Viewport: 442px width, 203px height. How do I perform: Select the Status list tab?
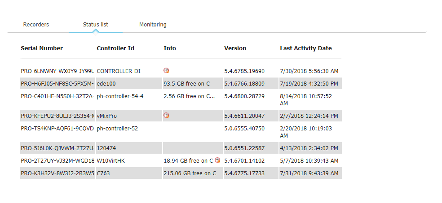point(96,25)
